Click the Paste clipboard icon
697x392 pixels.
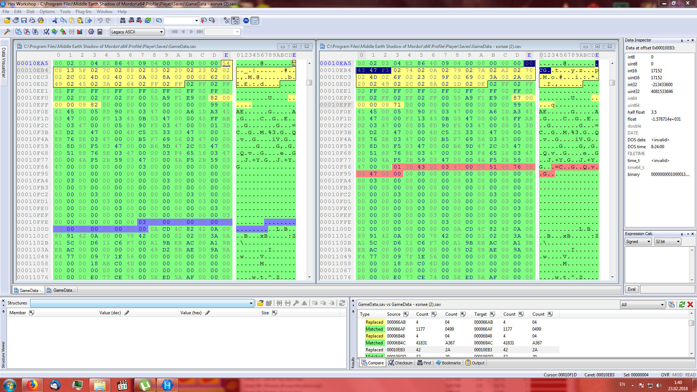tap(72, 21)
